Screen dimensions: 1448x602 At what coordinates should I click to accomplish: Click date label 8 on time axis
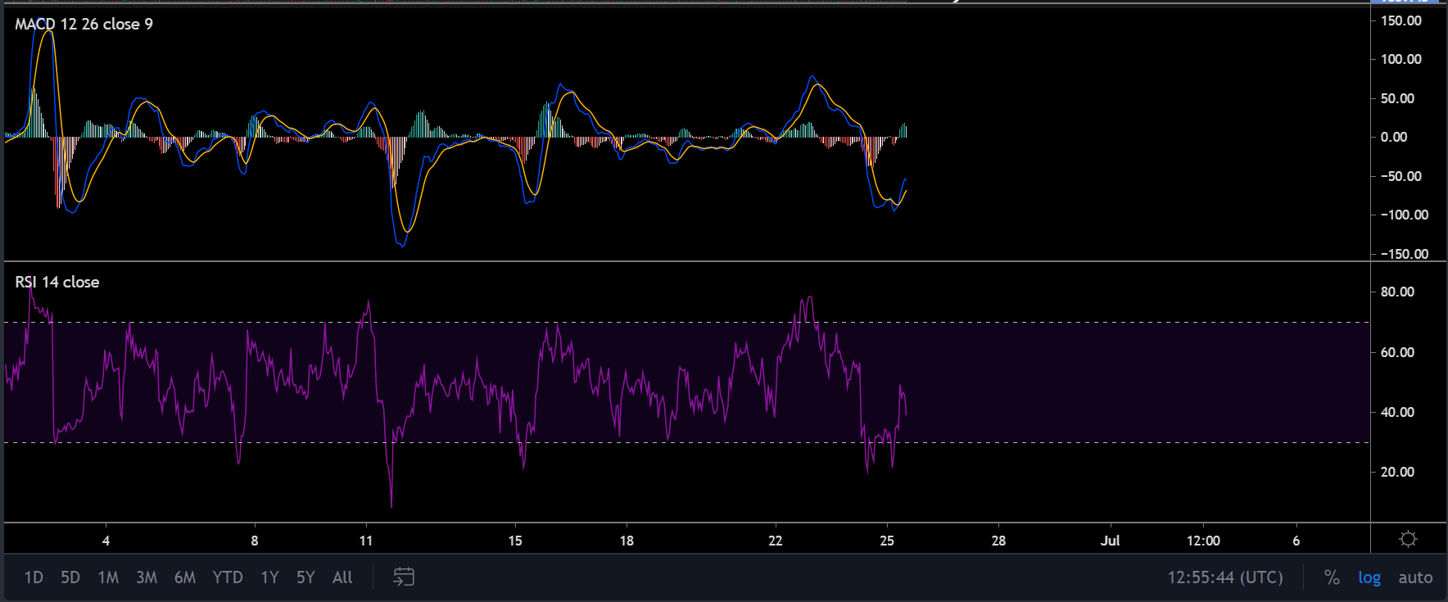255,541
